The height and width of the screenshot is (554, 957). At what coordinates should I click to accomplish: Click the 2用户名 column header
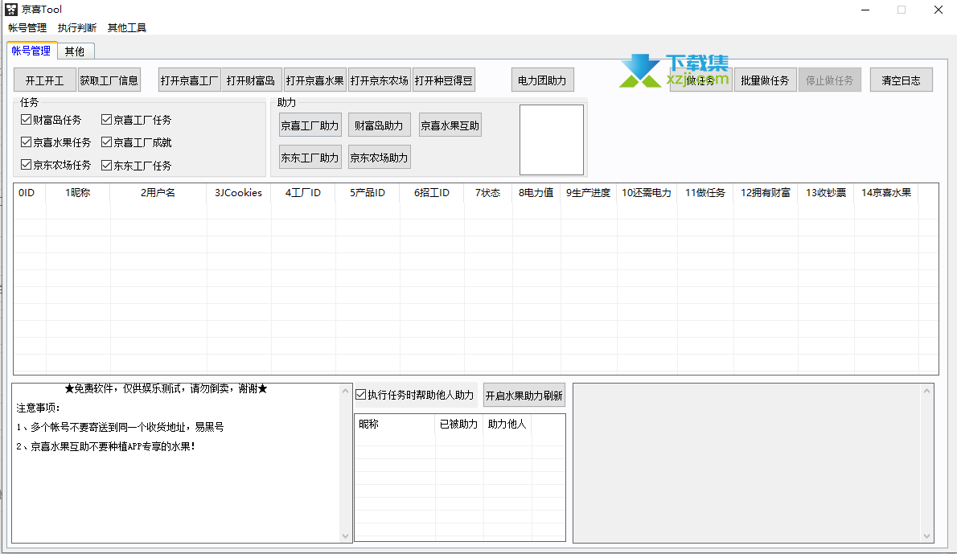click(158, 193)
